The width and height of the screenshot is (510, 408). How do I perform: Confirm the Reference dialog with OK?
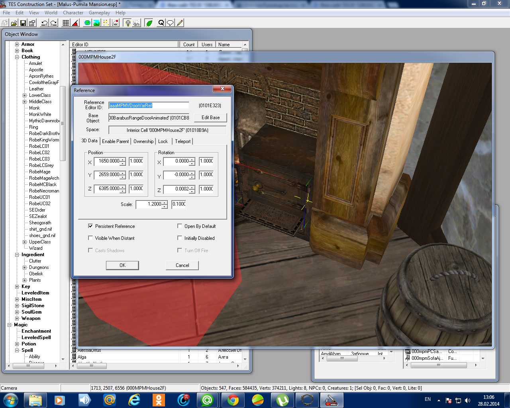tap(122, 265)
